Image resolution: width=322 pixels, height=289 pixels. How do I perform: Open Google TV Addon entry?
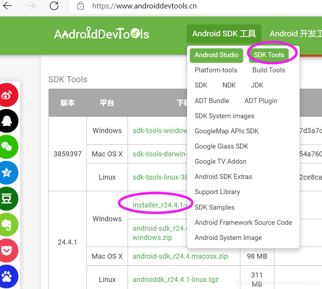pyautogui.click(x=221, y=162)
